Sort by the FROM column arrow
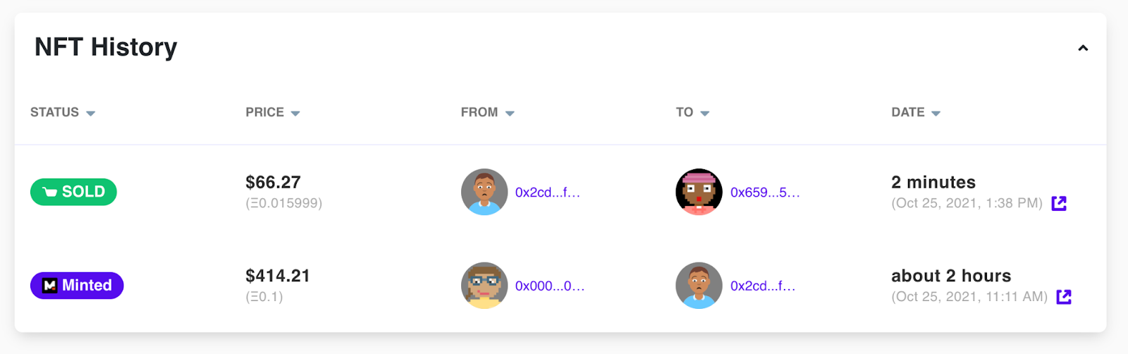Image resolution: width=1128 pixels, height=354 pixels. click(510, 113)
